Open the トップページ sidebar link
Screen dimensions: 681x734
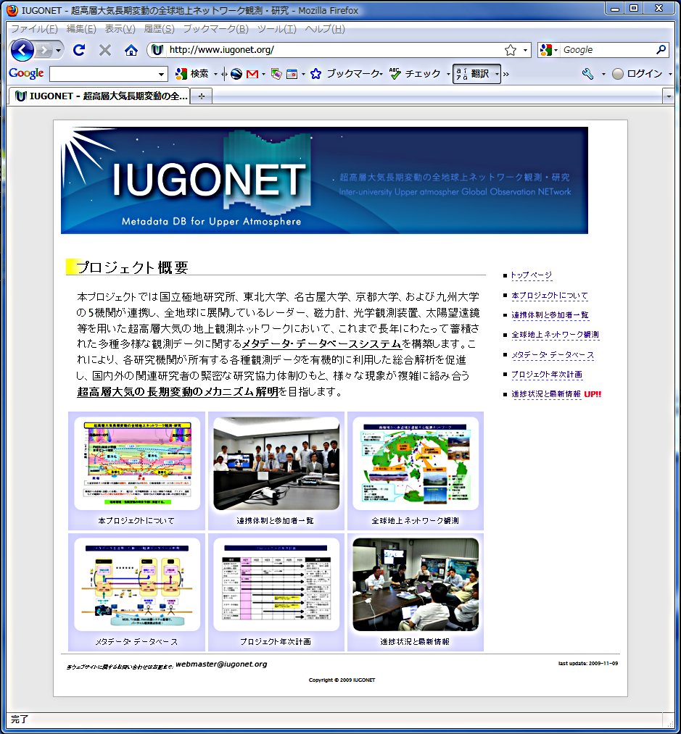pos(532,275)
